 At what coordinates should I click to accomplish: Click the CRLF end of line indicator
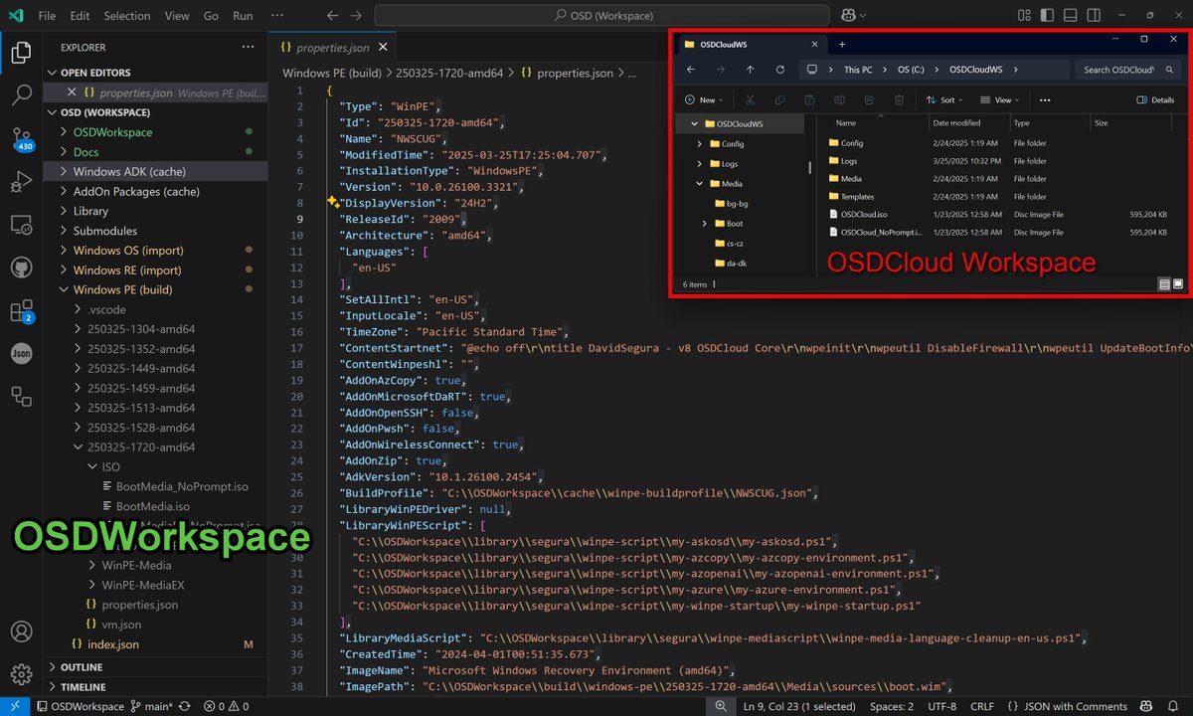pos(981,707)
